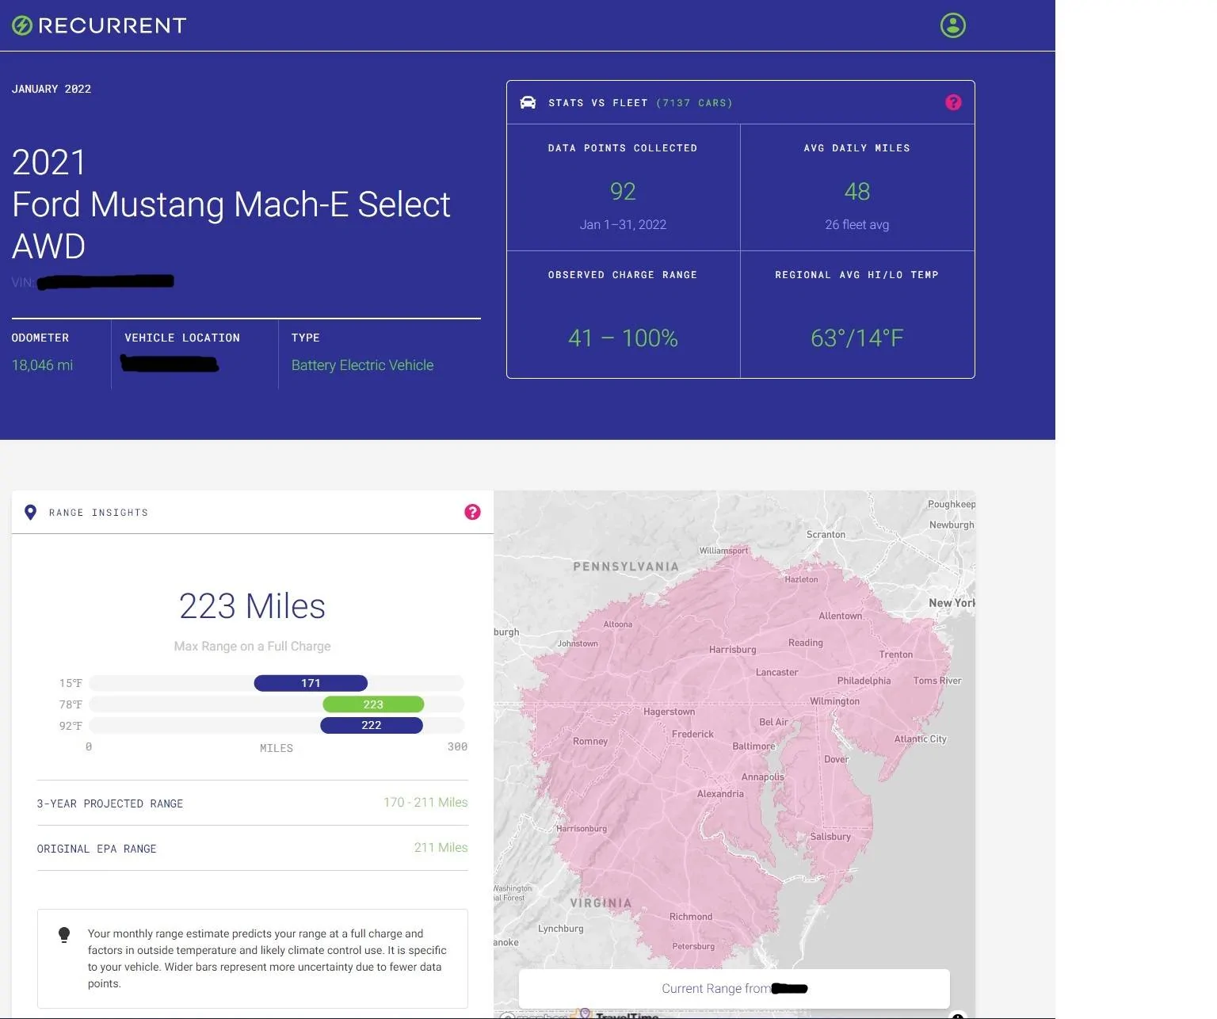The height and width of the screenshot is (1019, 1217).
Task: Click the RECURRENT brand name
Action: pyautogui.click(x=113, y=25)
